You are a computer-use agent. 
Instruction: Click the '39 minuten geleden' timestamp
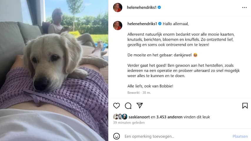[129, 122]
